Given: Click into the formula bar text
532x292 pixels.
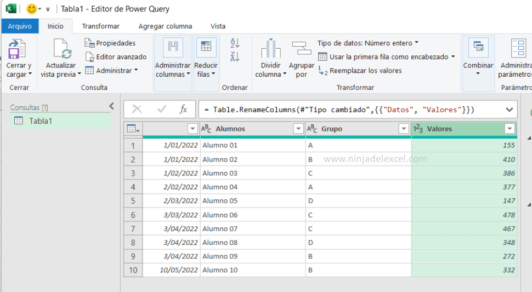Looking at the screenshot, I should 339,110.
